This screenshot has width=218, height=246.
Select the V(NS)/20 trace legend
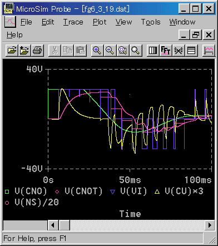click(37, 203)
